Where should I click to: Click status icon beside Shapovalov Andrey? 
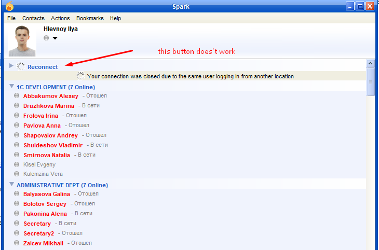tap(17, 135)
